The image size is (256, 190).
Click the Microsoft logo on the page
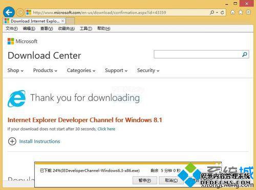[23, 41]
